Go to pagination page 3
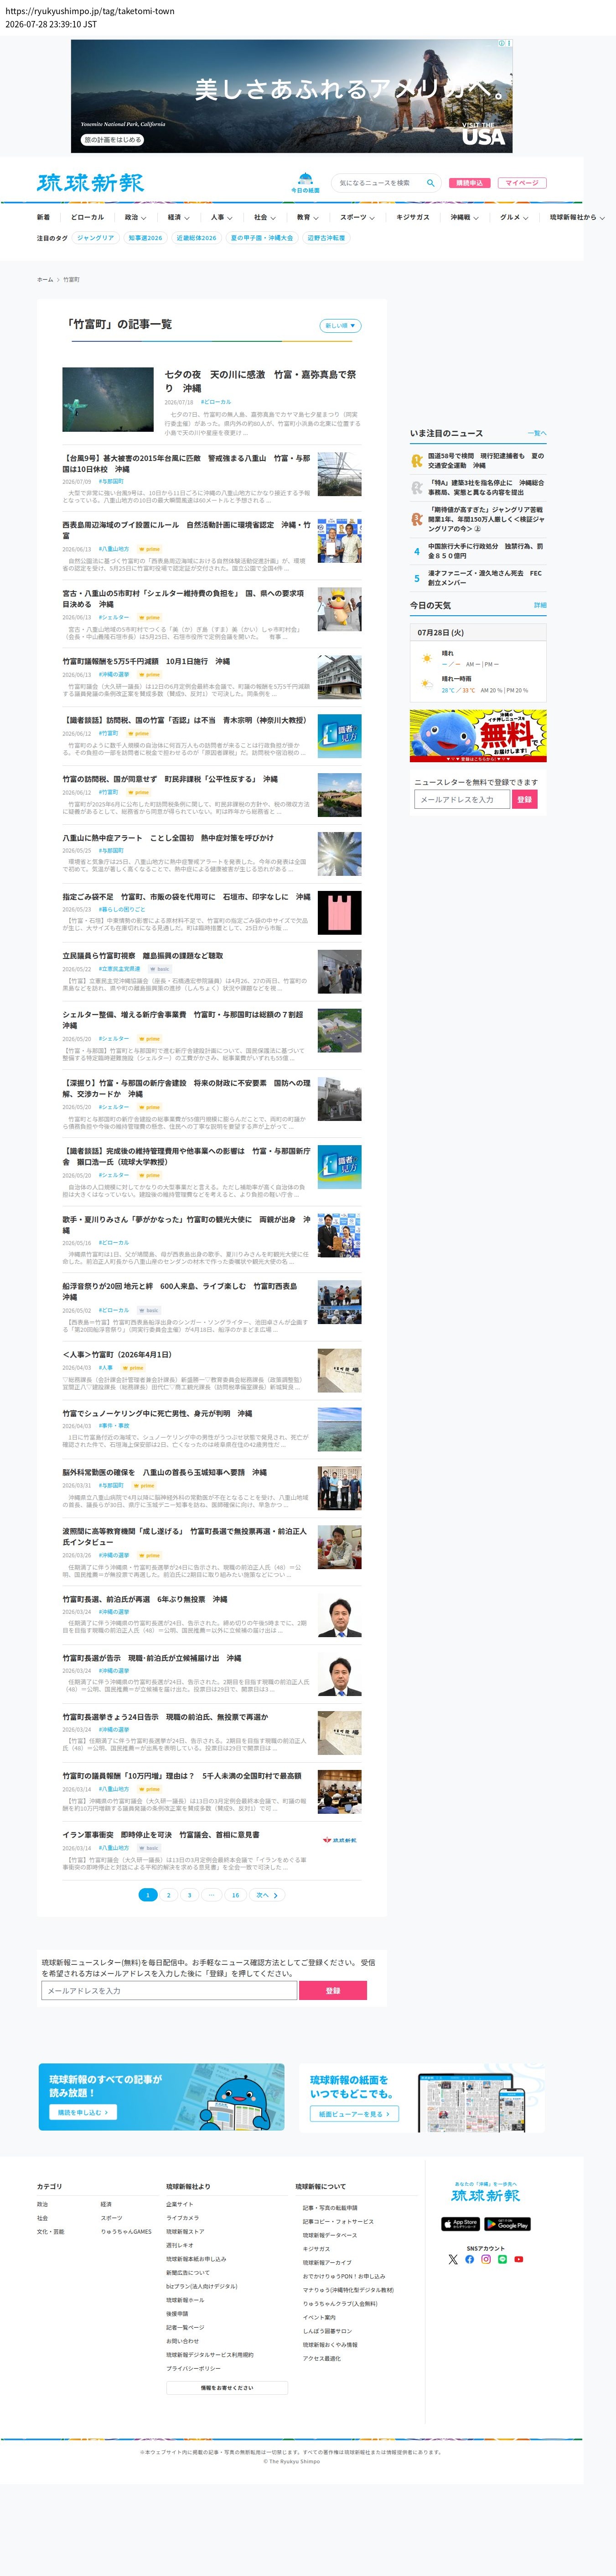The image size is (616, 2576). click(x=190, y=1895)
